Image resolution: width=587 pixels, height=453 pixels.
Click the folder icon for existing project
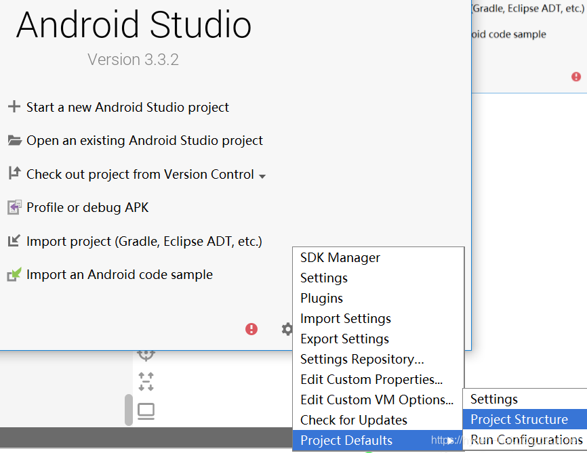pos(15,140)
